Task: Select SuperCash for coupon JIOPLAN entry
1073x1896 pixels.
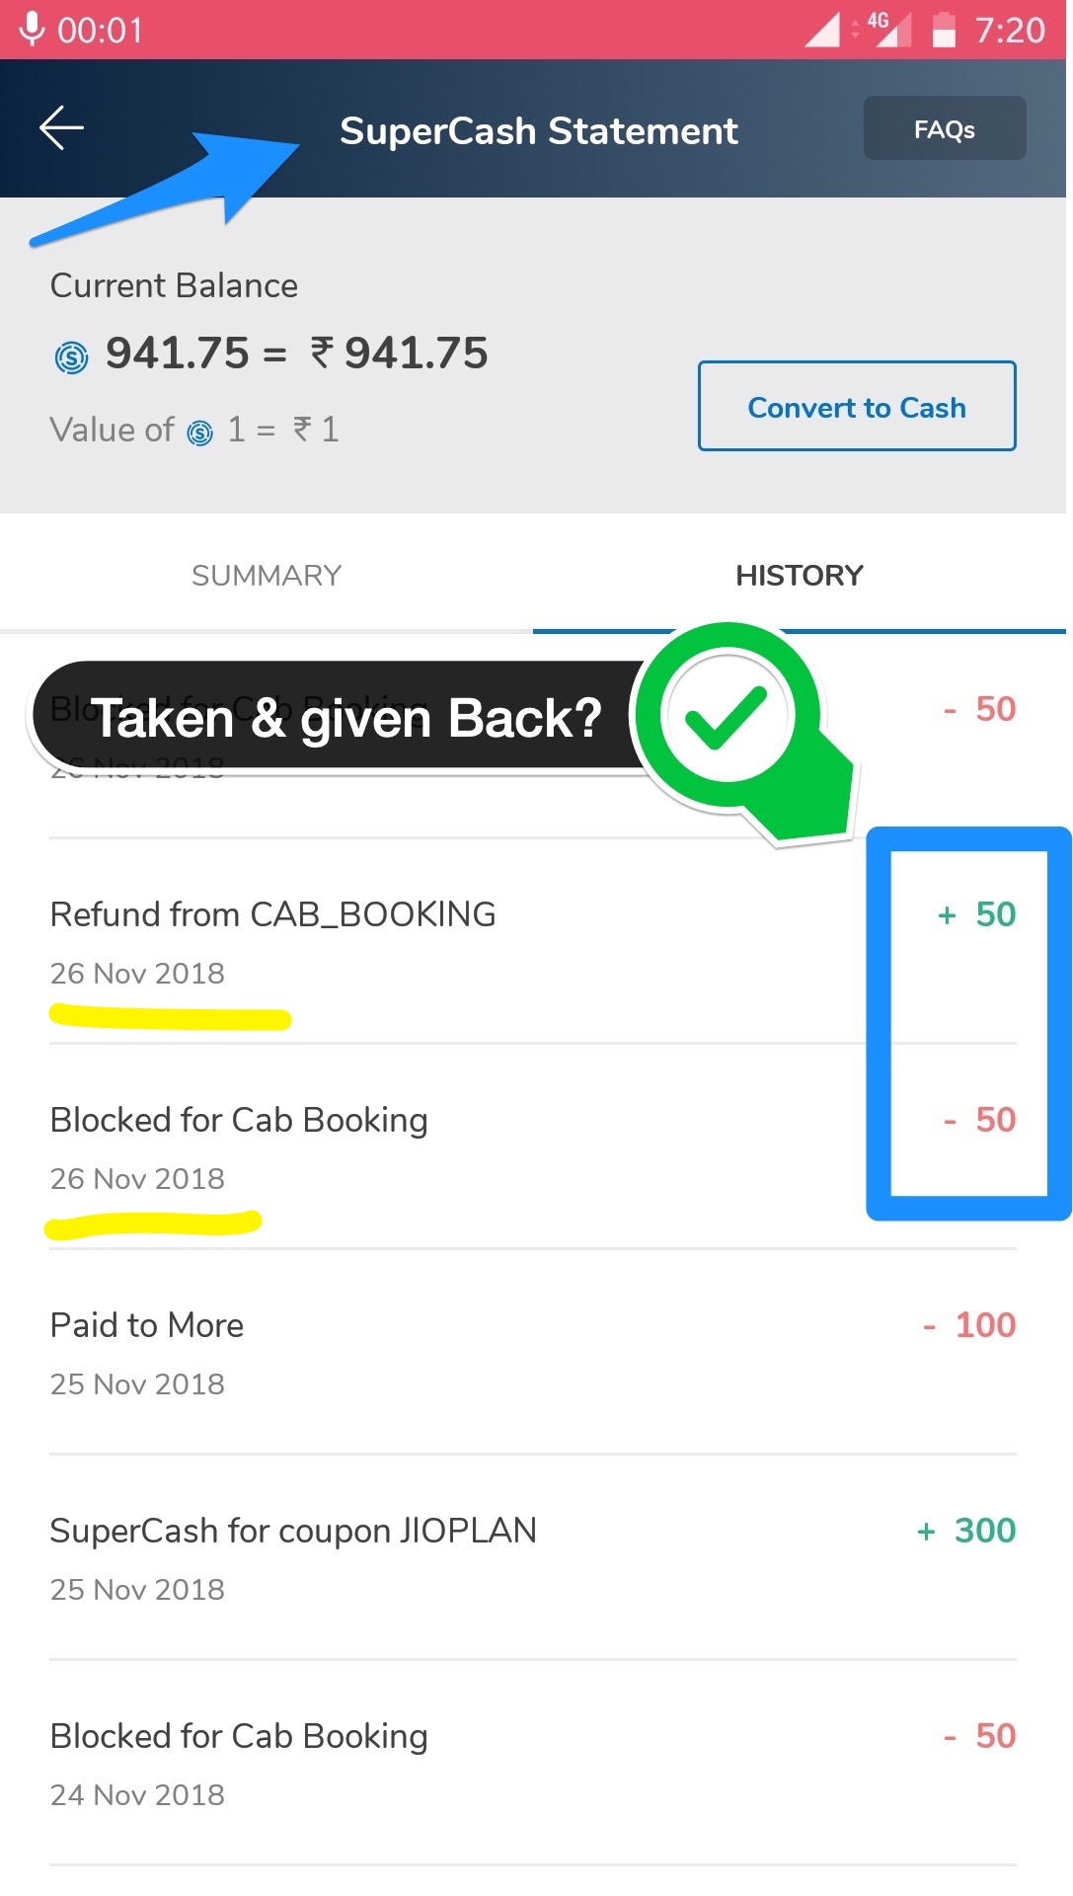Action: click(x=293, y=1532)
